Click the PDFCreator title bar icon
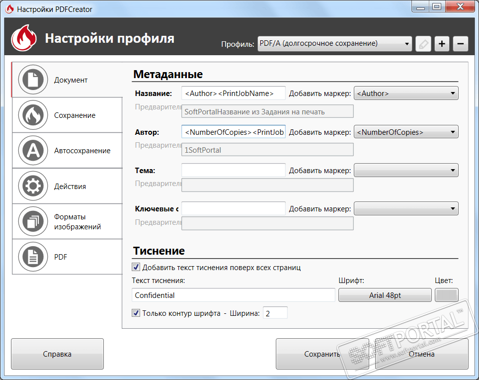 point(9,9)
